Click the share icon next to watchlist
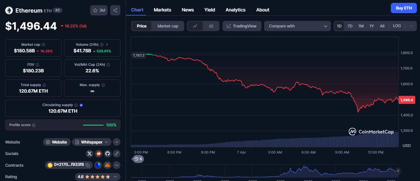Screen dimensions: 420x181 [115, 10]
